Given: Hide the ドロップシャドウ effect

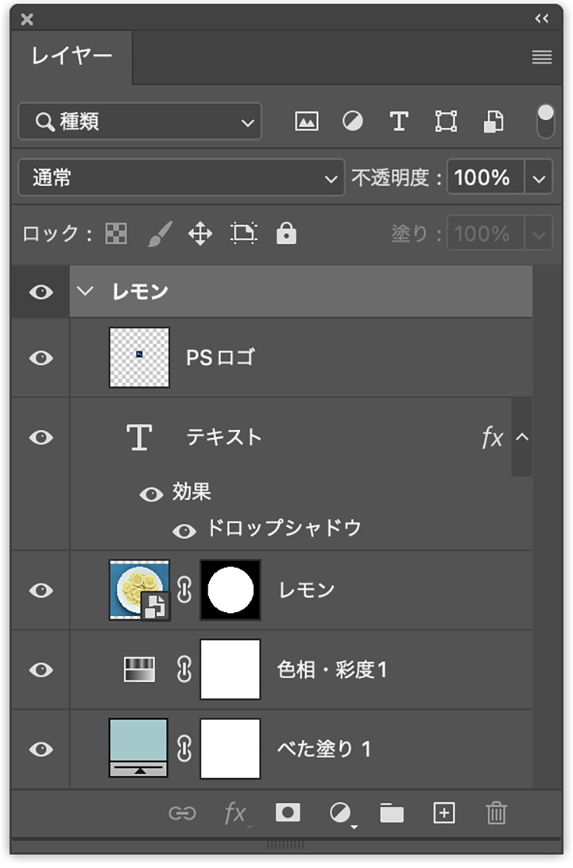Looking at the screenshot, I should [x=185, y=531].
